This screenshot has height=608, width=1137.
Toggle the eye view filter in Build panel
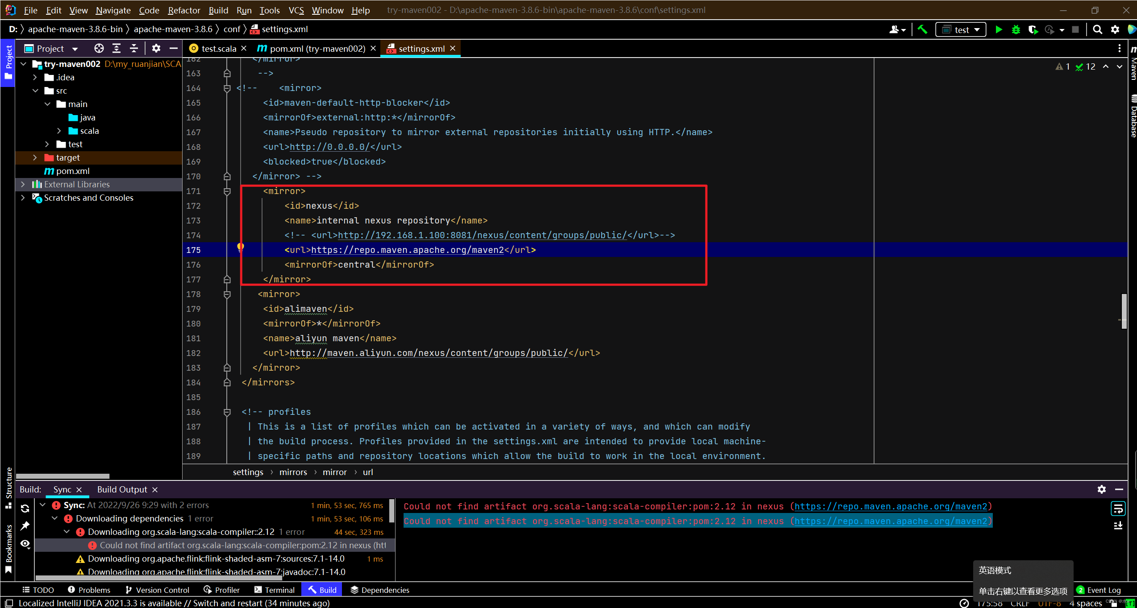point(25,544)
